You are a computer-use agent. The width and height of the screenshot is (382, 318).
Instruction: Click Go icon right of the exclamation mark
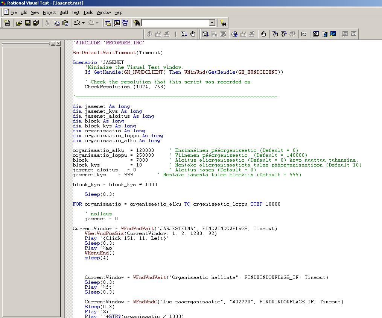pos(184,34)
